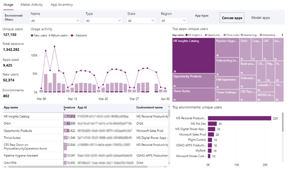
Task: Click the Sessions column sort arrow
Action: (x=64, y=110)
